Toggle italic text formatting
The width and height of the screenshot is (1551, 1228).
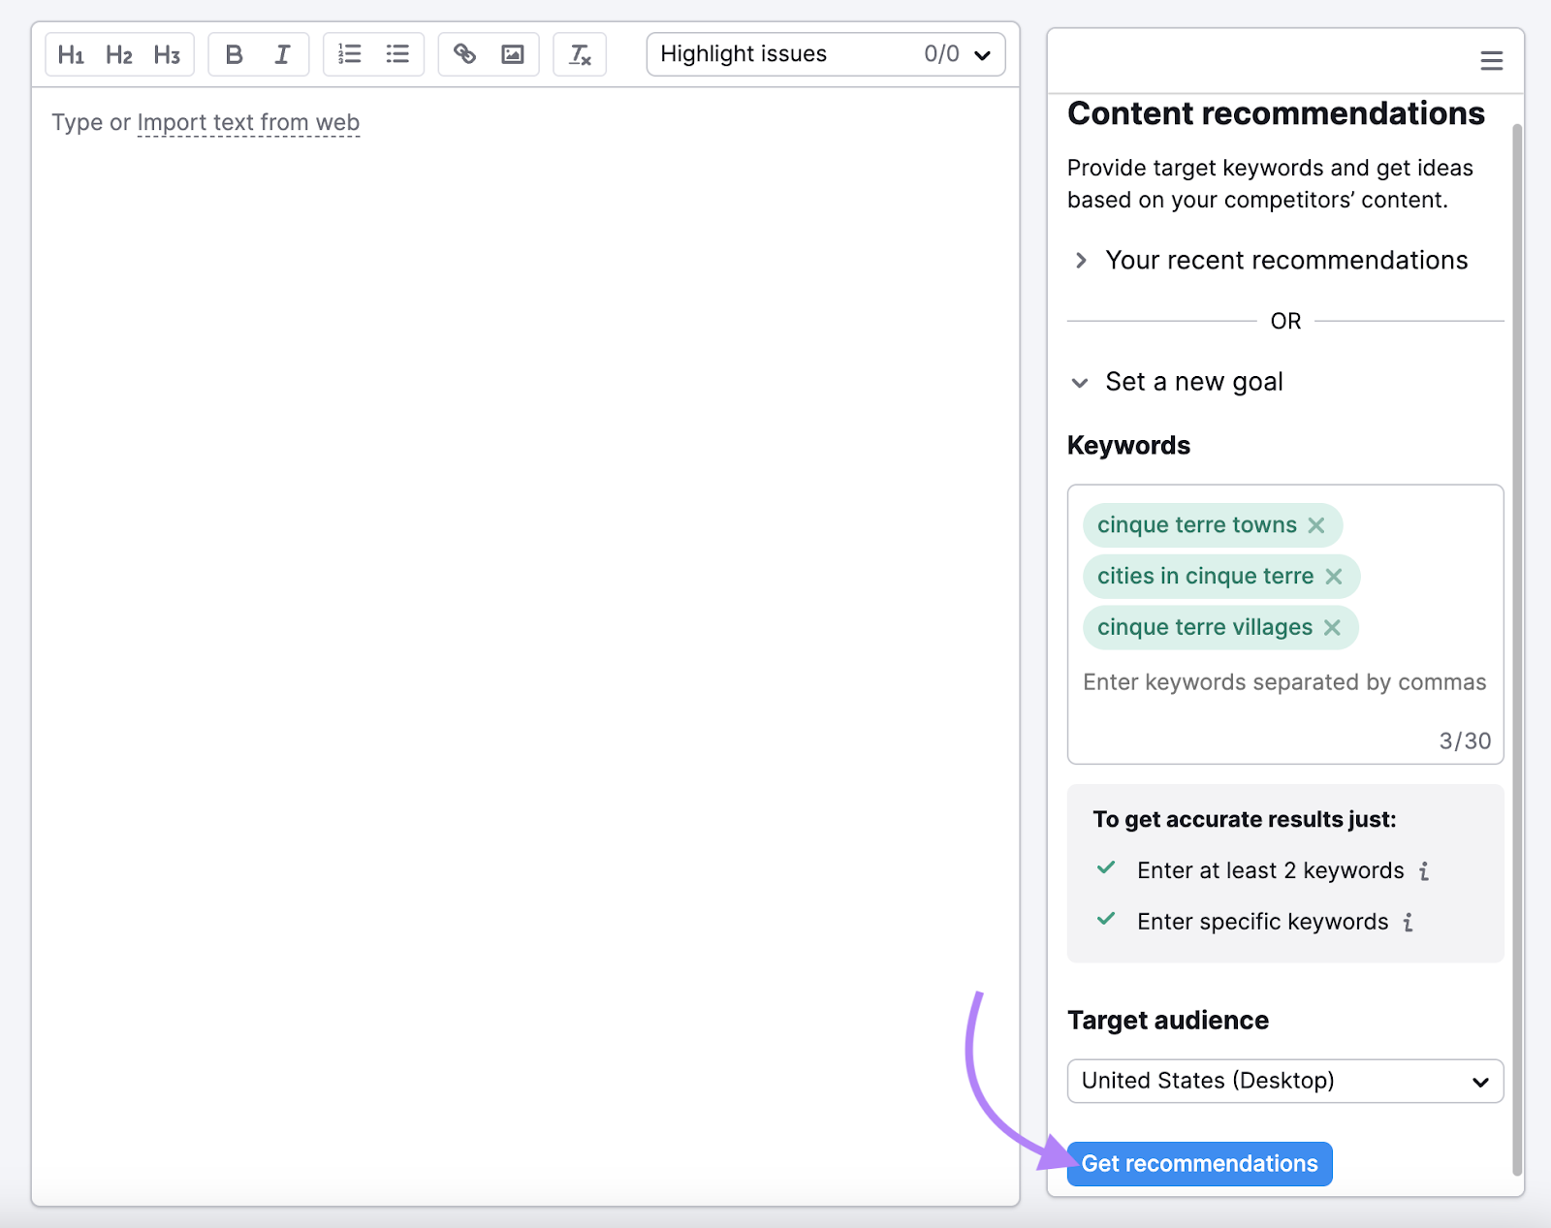(x=282, y=54)
